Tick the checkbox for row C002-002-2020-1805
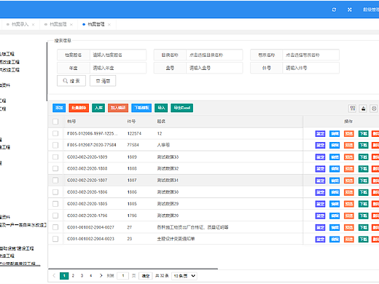This screenshot has height=284, width=379. point(55,204)
